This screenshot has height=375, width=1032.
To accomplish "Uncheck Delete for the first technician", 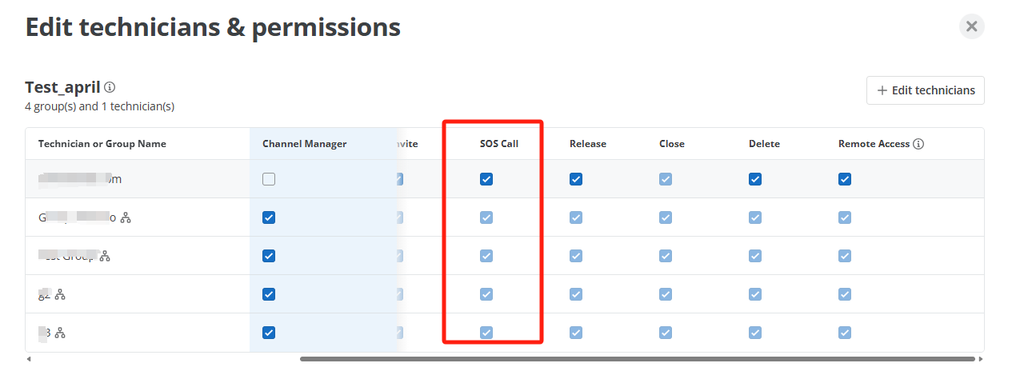I will (x=755, y=179).
